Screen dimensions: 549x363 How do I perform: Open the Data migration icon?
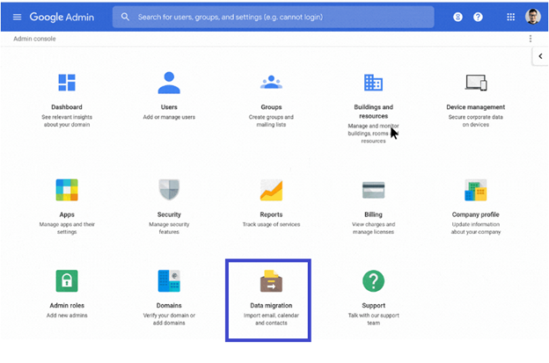271,280
